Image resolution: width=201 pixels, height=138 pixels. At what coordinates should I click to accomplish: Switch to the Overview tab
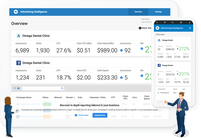(x=138, y=12)
